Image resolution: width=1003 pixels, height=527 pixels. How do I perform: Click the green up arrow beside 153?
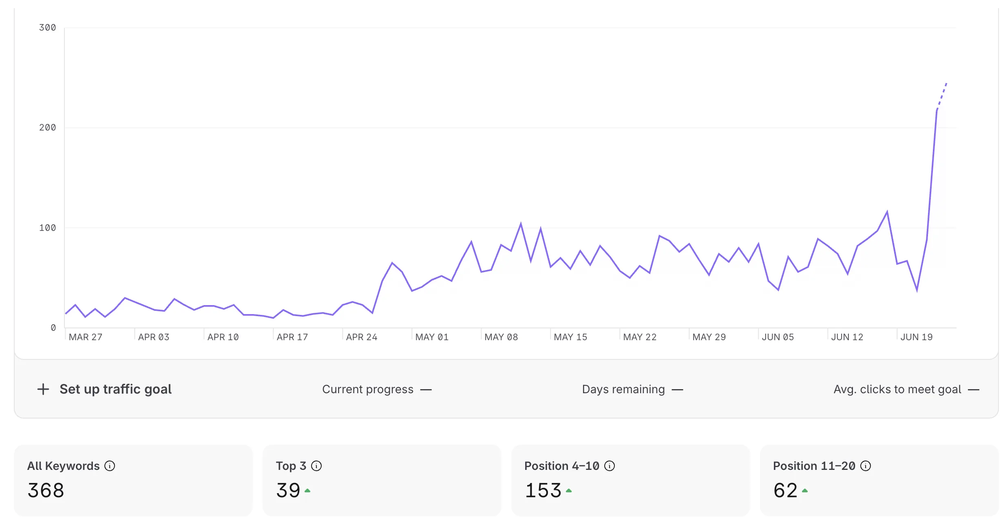(569, 491)
